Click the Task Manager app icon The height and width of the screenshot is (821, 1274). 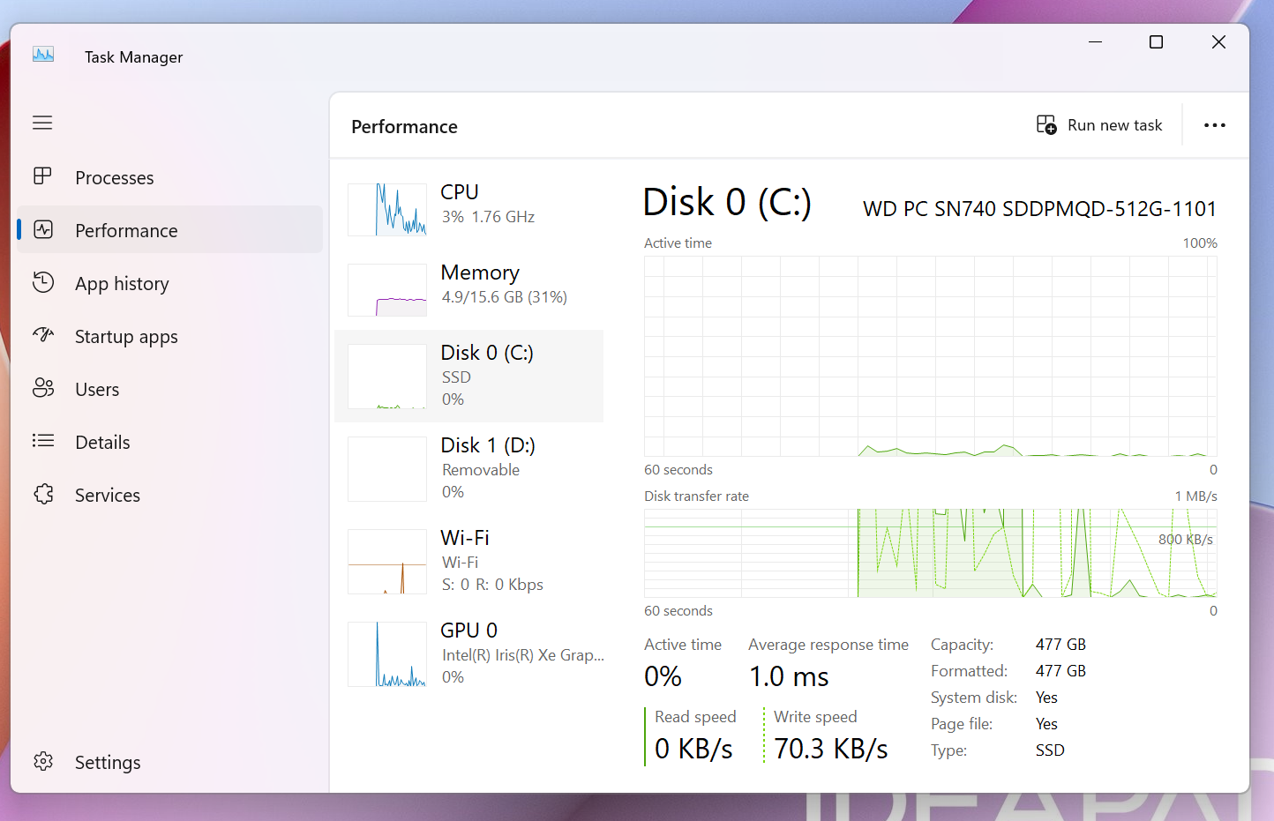[43, 56]
